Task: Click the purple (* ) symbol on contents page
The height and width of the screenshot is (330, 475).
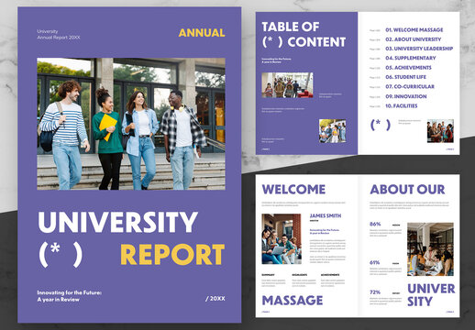Action: point(381,125)
